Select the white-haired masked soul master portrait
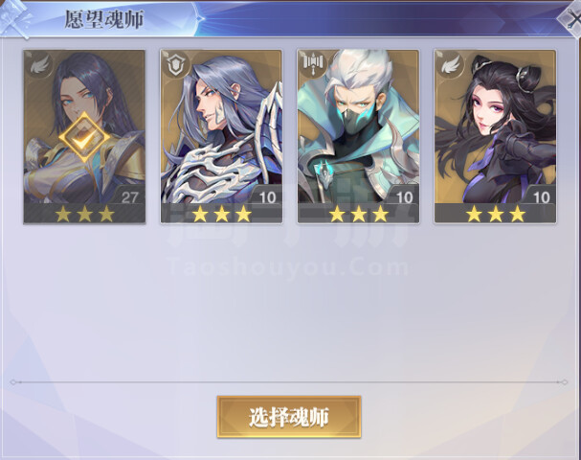This screenshot has width=581, height=460. point(358,126)
